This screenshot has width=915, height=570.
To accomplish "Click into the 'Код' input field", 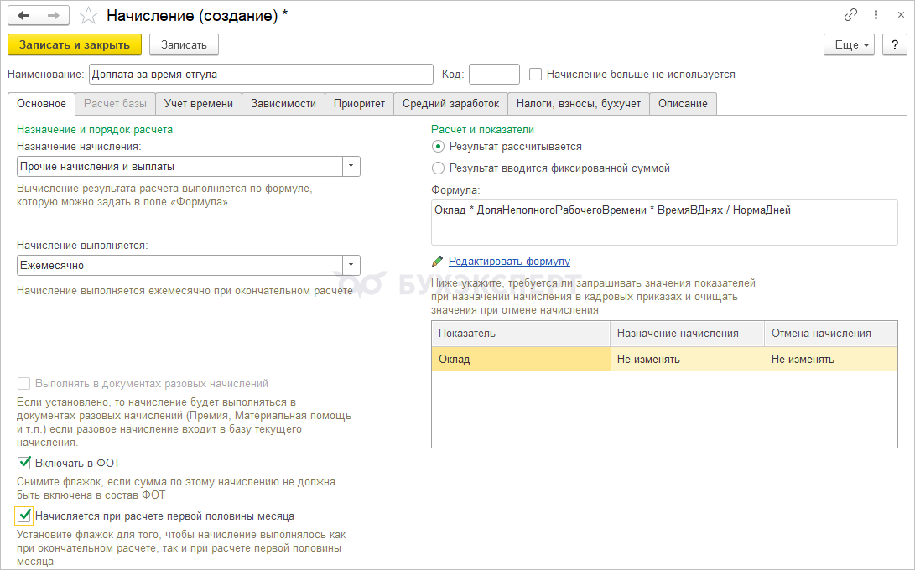I will (494, 75).
